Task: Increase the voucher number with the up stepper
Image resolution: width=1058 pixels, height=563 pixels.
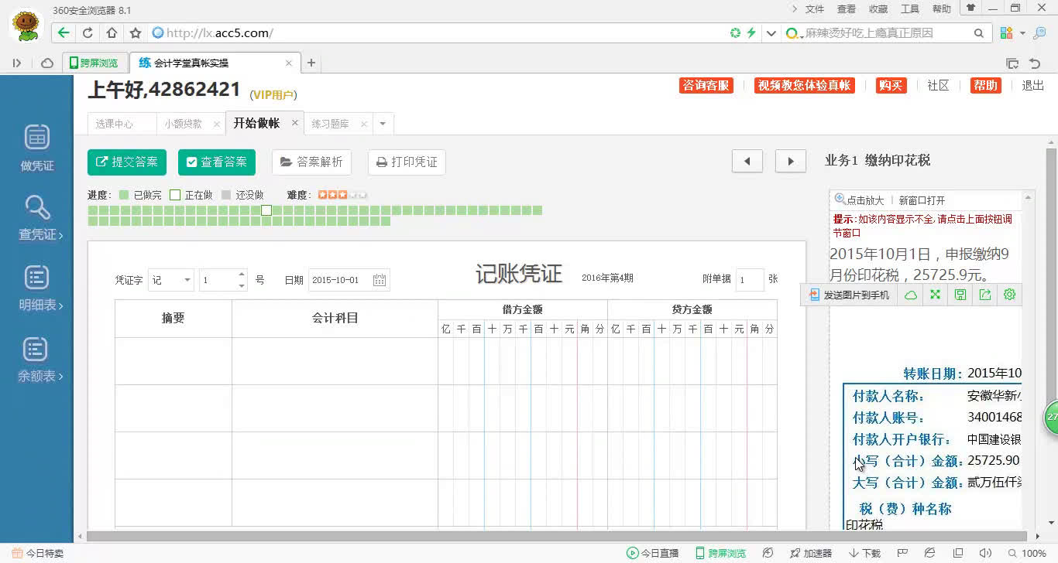Action: (x=241, y=275)
